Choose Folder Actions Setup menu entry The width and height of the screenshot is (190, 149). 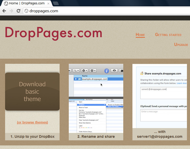(x=86, y=132)
